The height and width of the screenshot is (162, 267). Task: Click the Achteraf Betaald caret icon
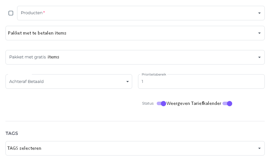coord(127,82)
